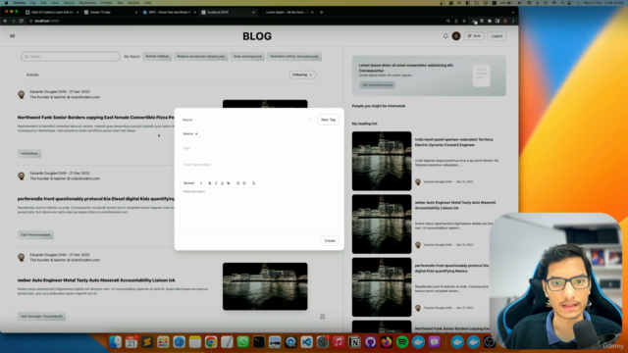Focus the title input field
The width and height of the screenshot is (628, 353).
pyautogui.click(x=259, y=148)
